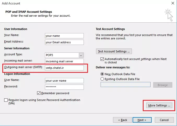The height and width of the screenshot is (126, 177).
Task: Uncheck Automatically test account settings option
Action: (x=102, y=59)
